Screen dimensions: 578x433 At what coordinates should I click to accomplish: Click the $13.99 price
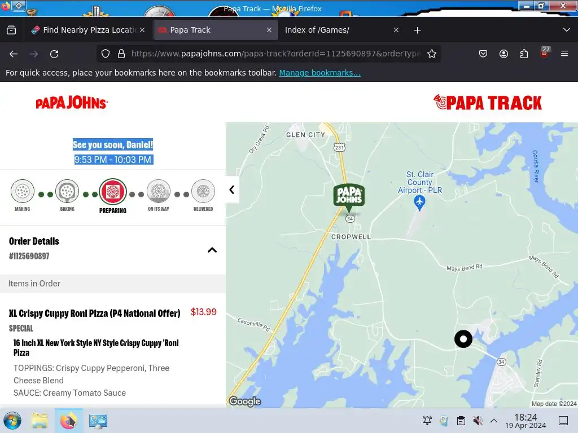(x=203, y=312)
